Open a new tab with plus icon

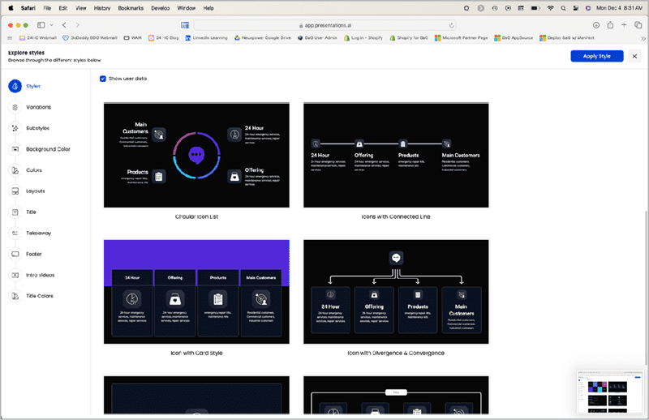coord(624,25)
